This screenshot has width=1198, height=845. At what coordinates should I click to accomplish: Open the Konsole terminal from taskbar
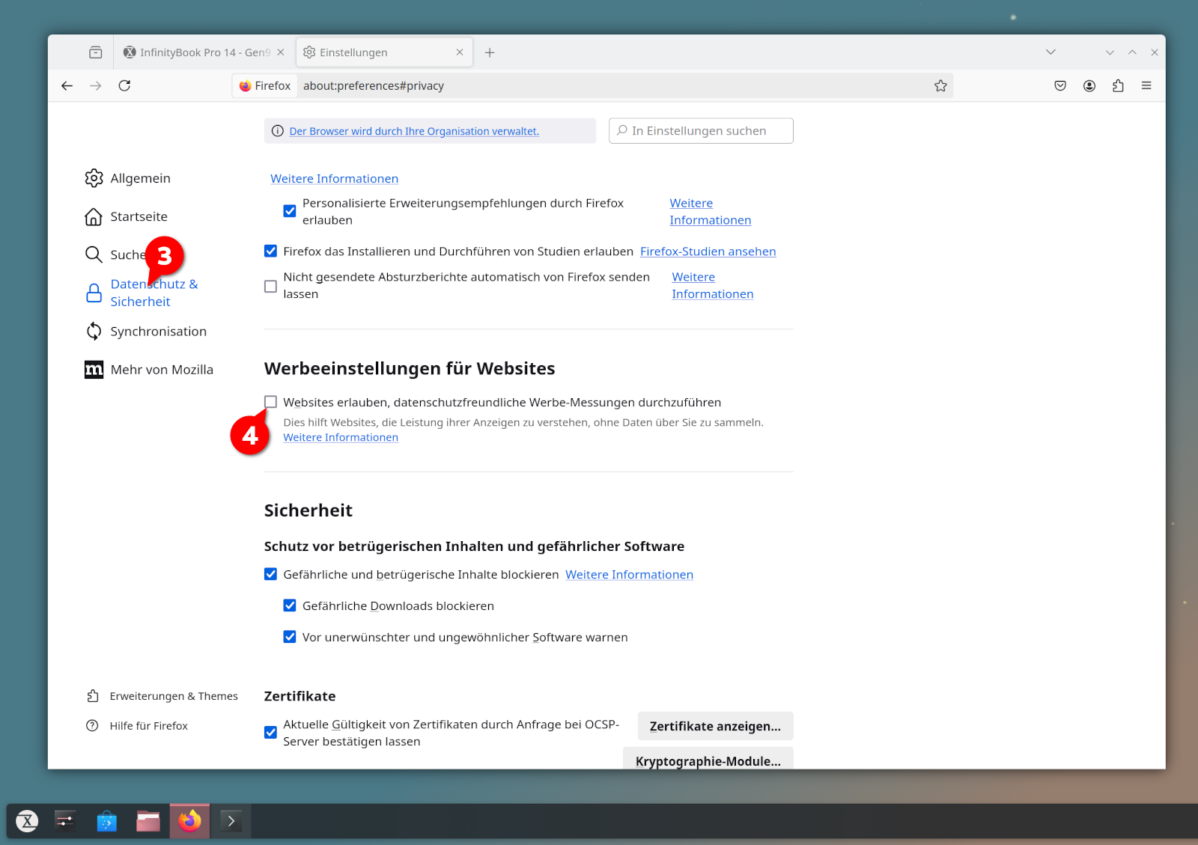[231, 821]
